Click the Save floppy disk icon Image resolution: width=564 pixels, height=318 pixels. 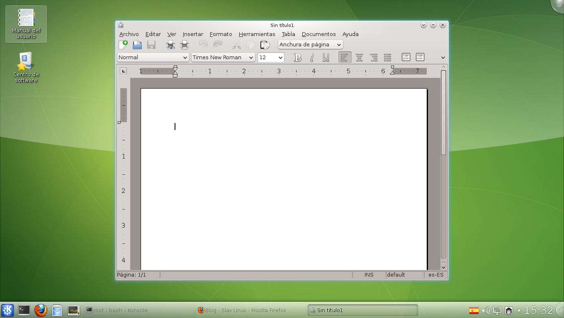tap(151, 45)
